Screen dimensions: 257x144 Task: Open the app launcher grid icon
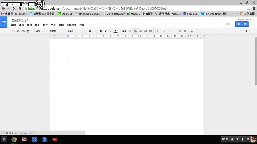point(4,139)
